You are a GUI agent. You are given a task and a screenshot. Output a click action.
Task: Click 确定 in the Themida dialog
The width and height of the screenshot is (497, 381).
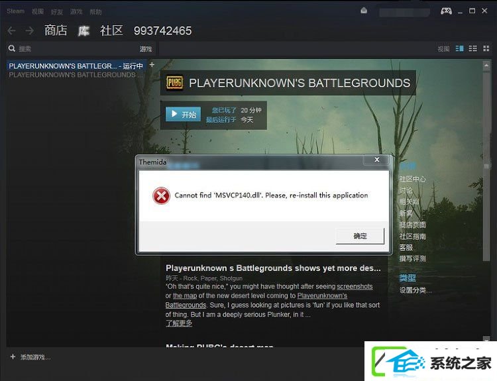[x=360, y=236]
